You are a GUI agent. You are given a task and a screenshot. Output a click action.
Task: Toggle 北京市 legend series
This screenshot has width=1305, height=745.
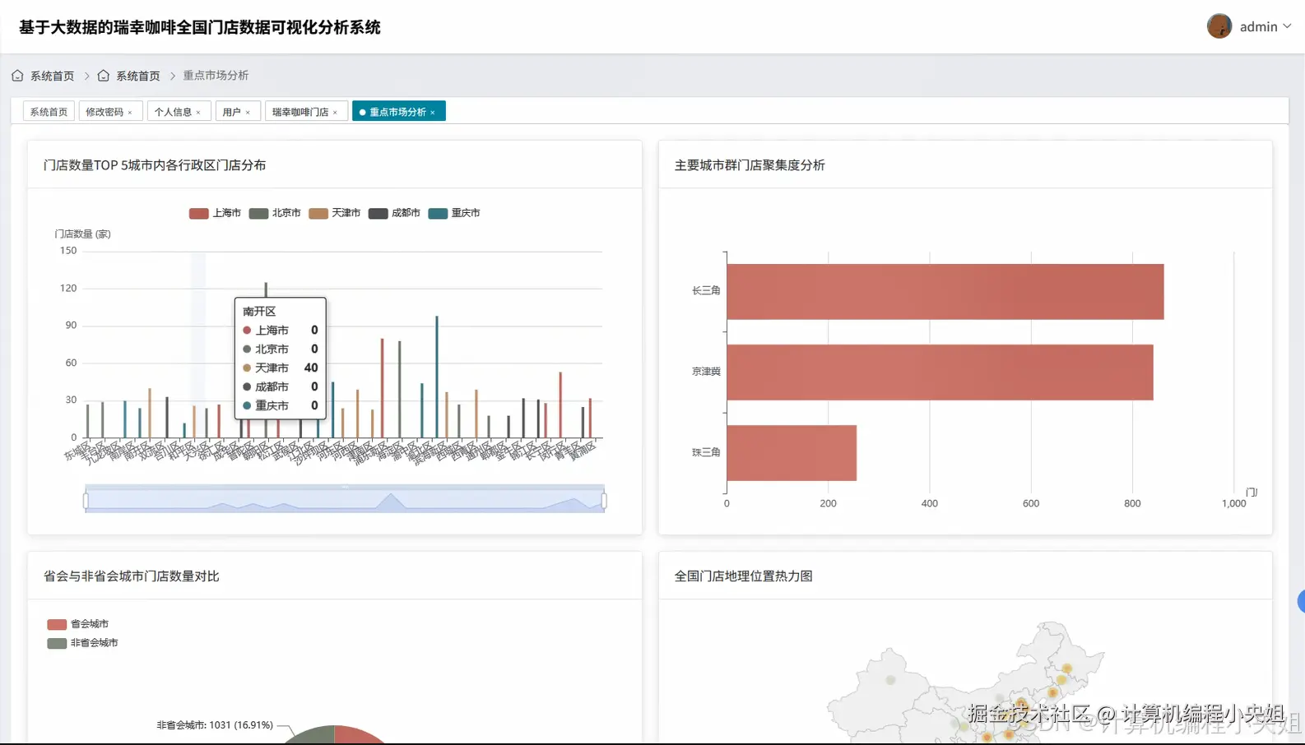point(275,213)
